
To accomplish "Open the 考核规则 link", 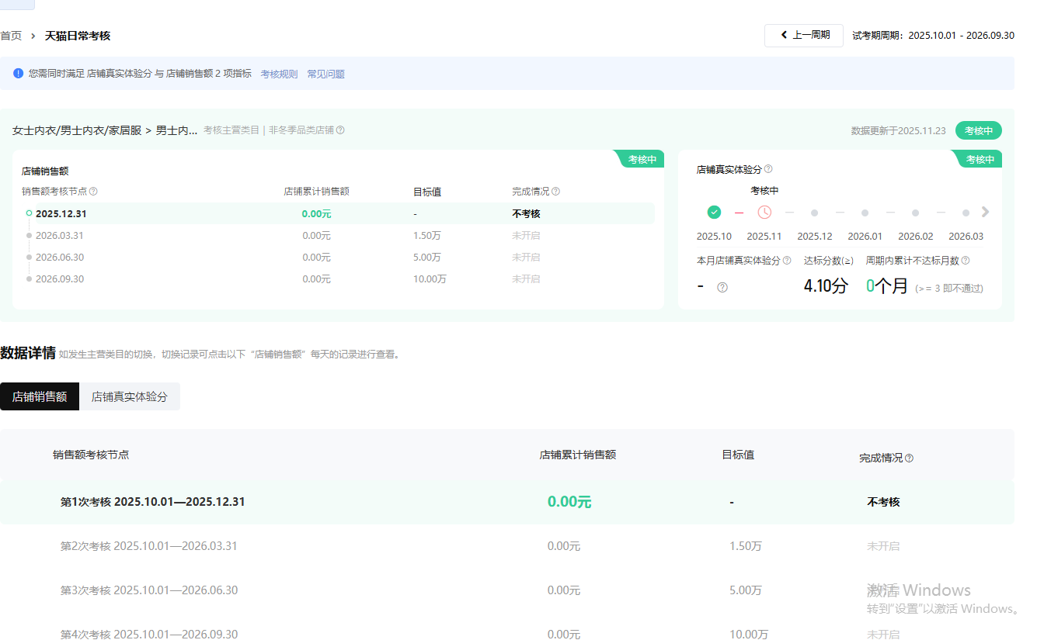I will point(279,74).
